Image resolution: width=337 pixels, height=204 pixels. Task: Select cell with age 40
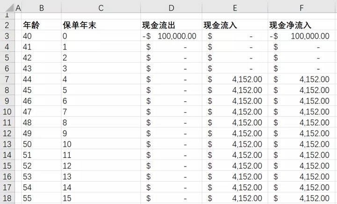[x=28, y=36]
